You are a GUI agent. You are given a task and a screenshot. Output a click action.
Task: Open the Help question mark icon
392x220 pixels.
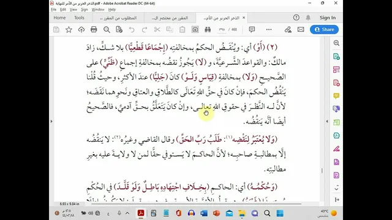[296, 18]
